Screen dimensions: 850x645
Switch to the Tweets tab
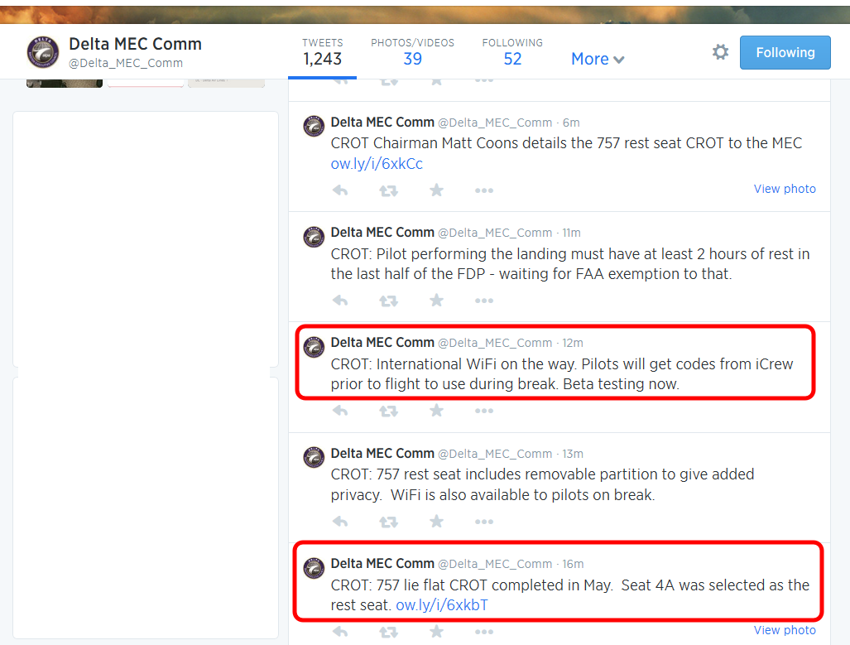[x=322, y=52]
